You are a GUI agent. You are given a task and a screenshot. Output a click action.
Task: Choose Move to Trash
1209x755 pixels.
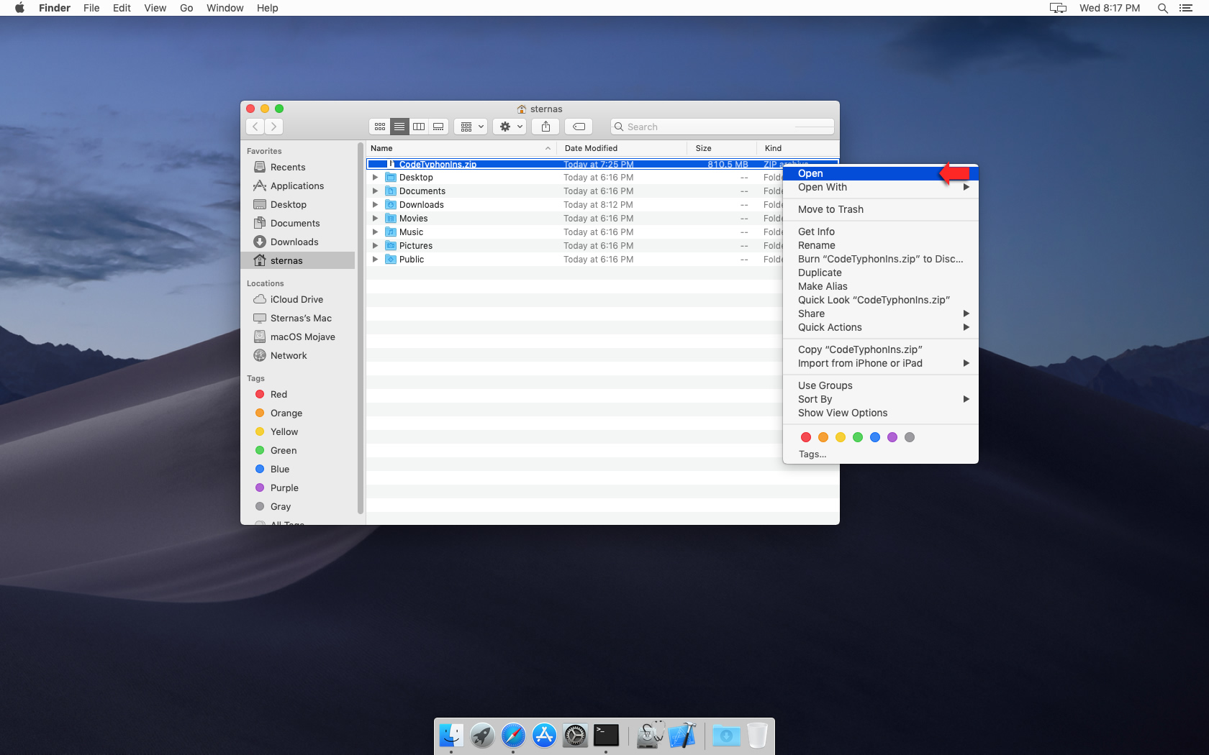(x=880, y=209)
